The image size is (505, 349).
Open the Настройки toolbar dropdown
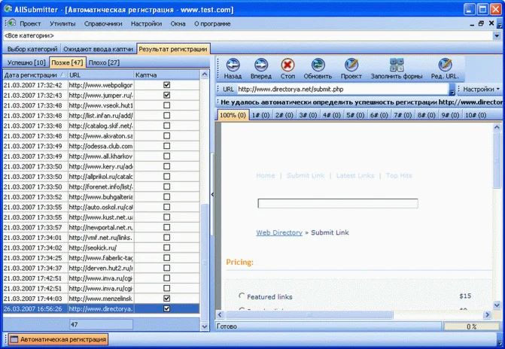(481, 90)
